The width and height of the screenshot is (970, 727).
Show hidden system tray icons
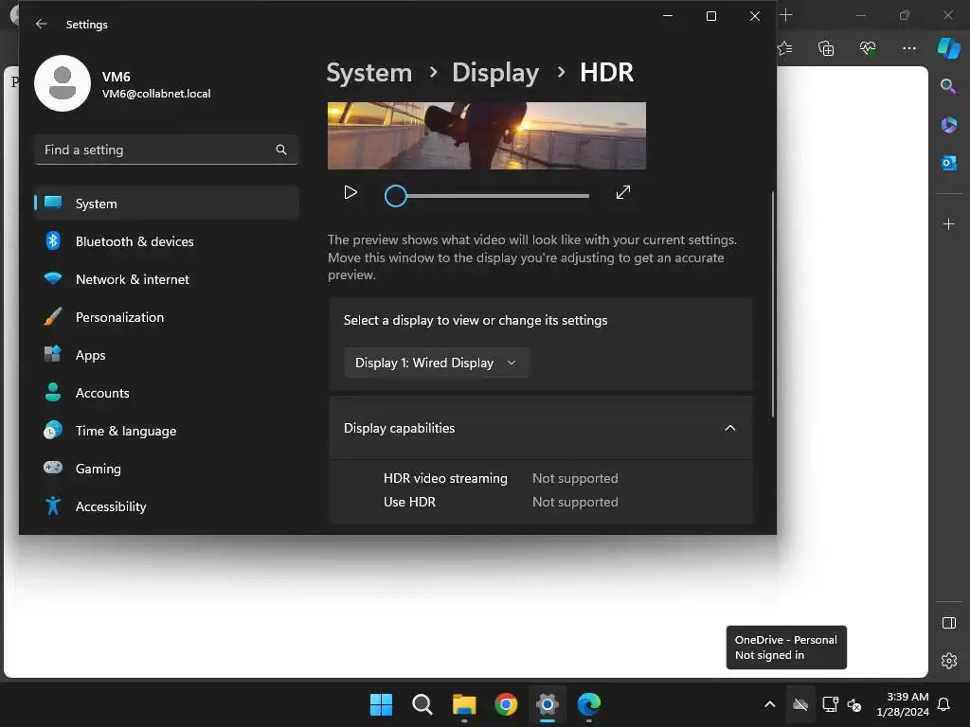pos(769,704)
